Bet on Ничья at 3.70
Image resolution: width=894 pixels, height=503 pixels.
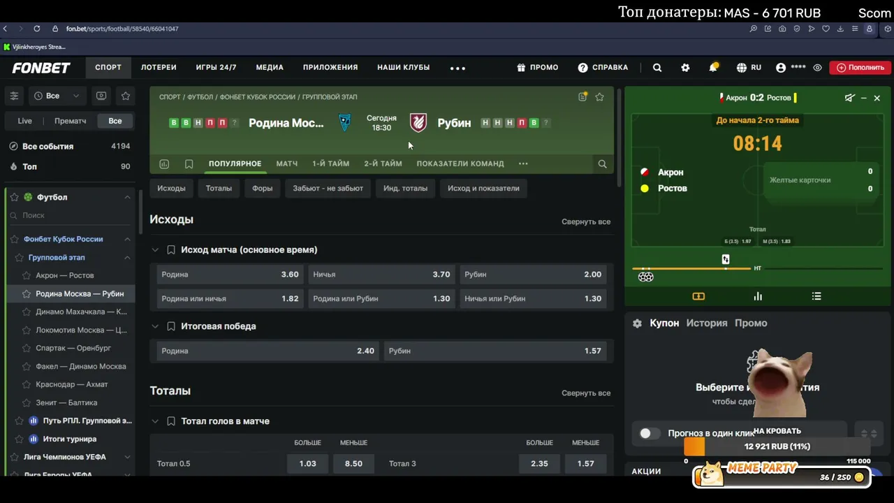(381, 275)
